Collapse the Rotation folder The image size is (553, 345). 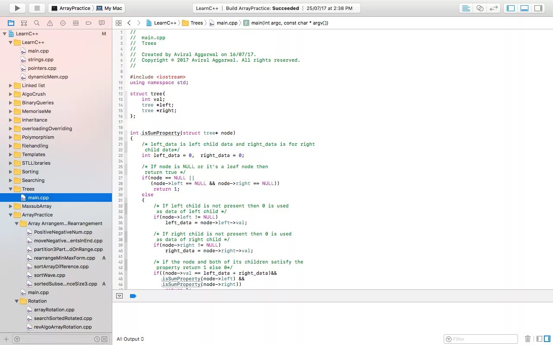pos(17,301)
